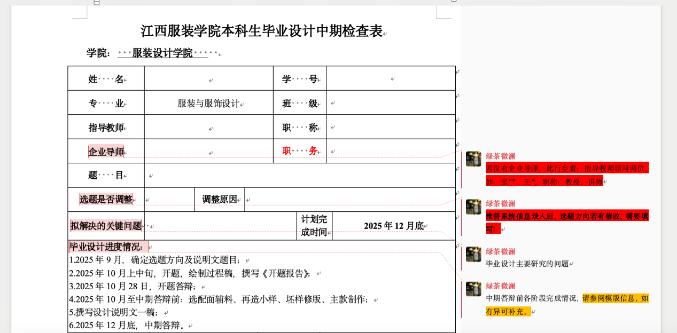Click the 服装与服饰设计 major cell
This screenshot has width=677, height=333.
[x=208, y=104]
